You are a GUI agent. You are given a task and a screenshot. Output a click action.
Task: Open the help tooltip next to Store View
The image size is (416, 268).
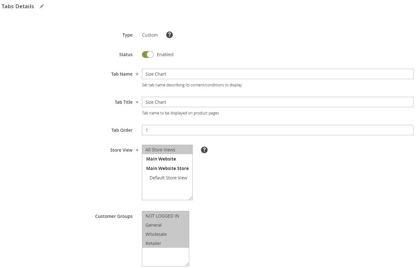pos(204,150)
